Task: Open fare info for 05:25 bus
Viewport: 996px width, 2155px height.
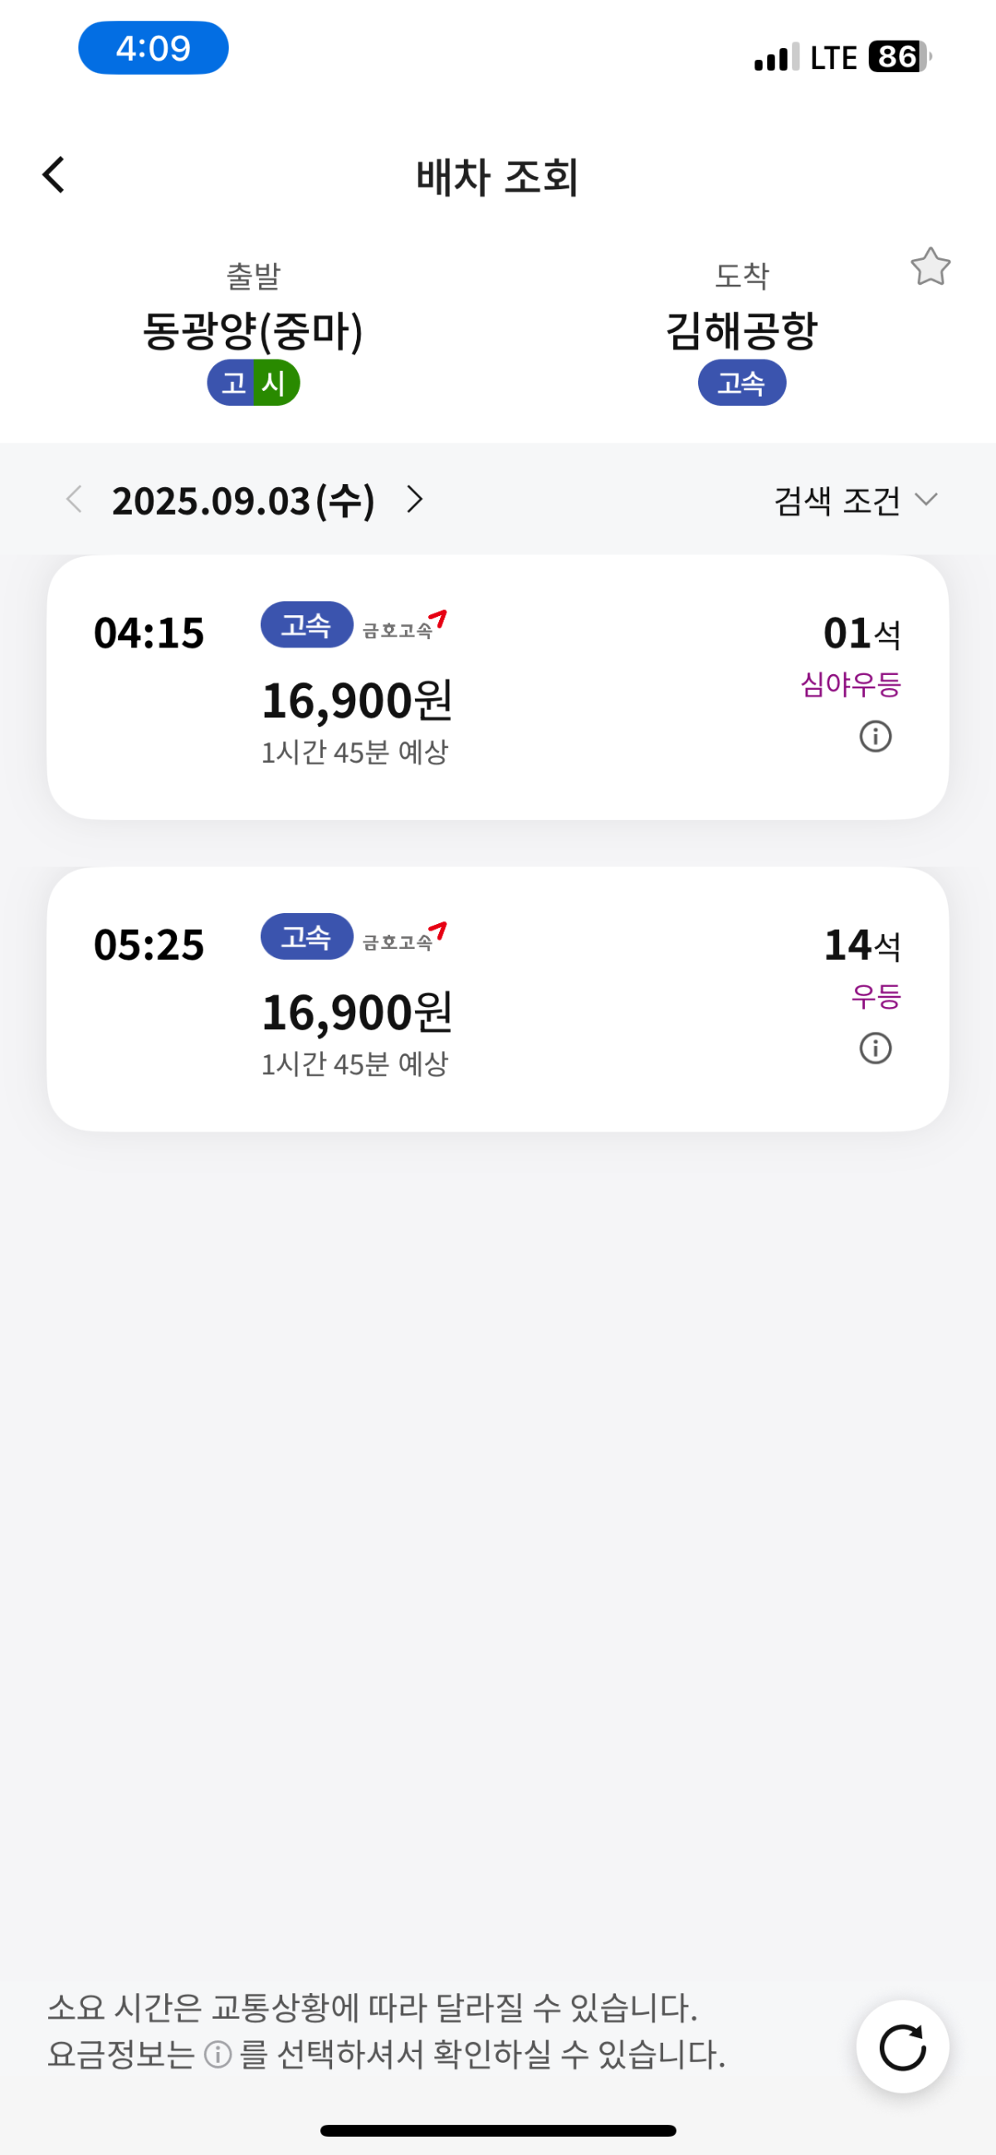Action: point(876,1048)
